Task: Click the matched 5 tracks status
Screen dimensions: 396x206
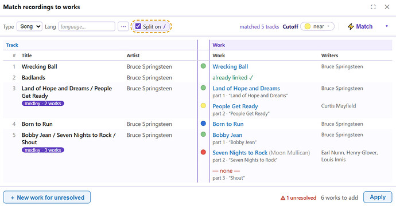Action: (259, 27)
